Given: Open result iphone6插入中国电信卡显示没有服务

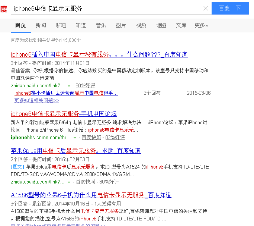Looking at the screenshot, I should tap(99, 54).
